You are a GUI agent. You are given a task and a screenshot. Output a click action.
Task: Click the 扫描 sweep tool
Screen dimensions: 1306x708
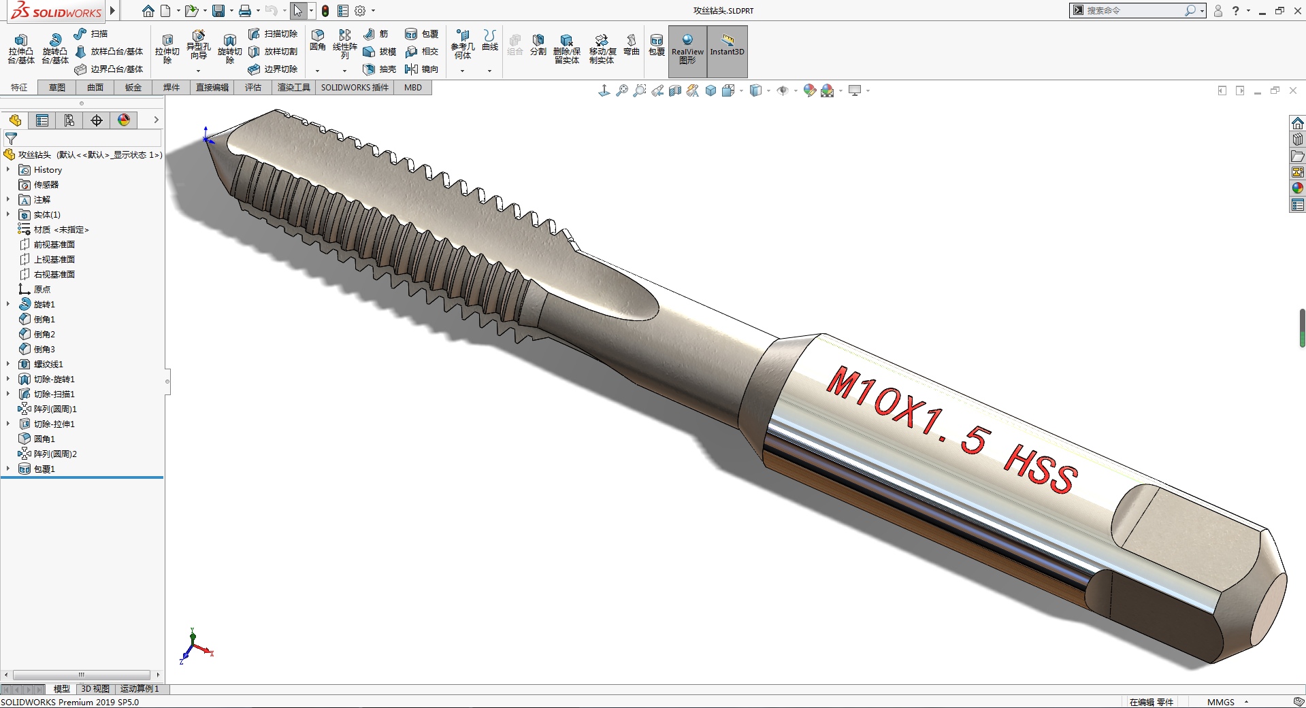91,33
